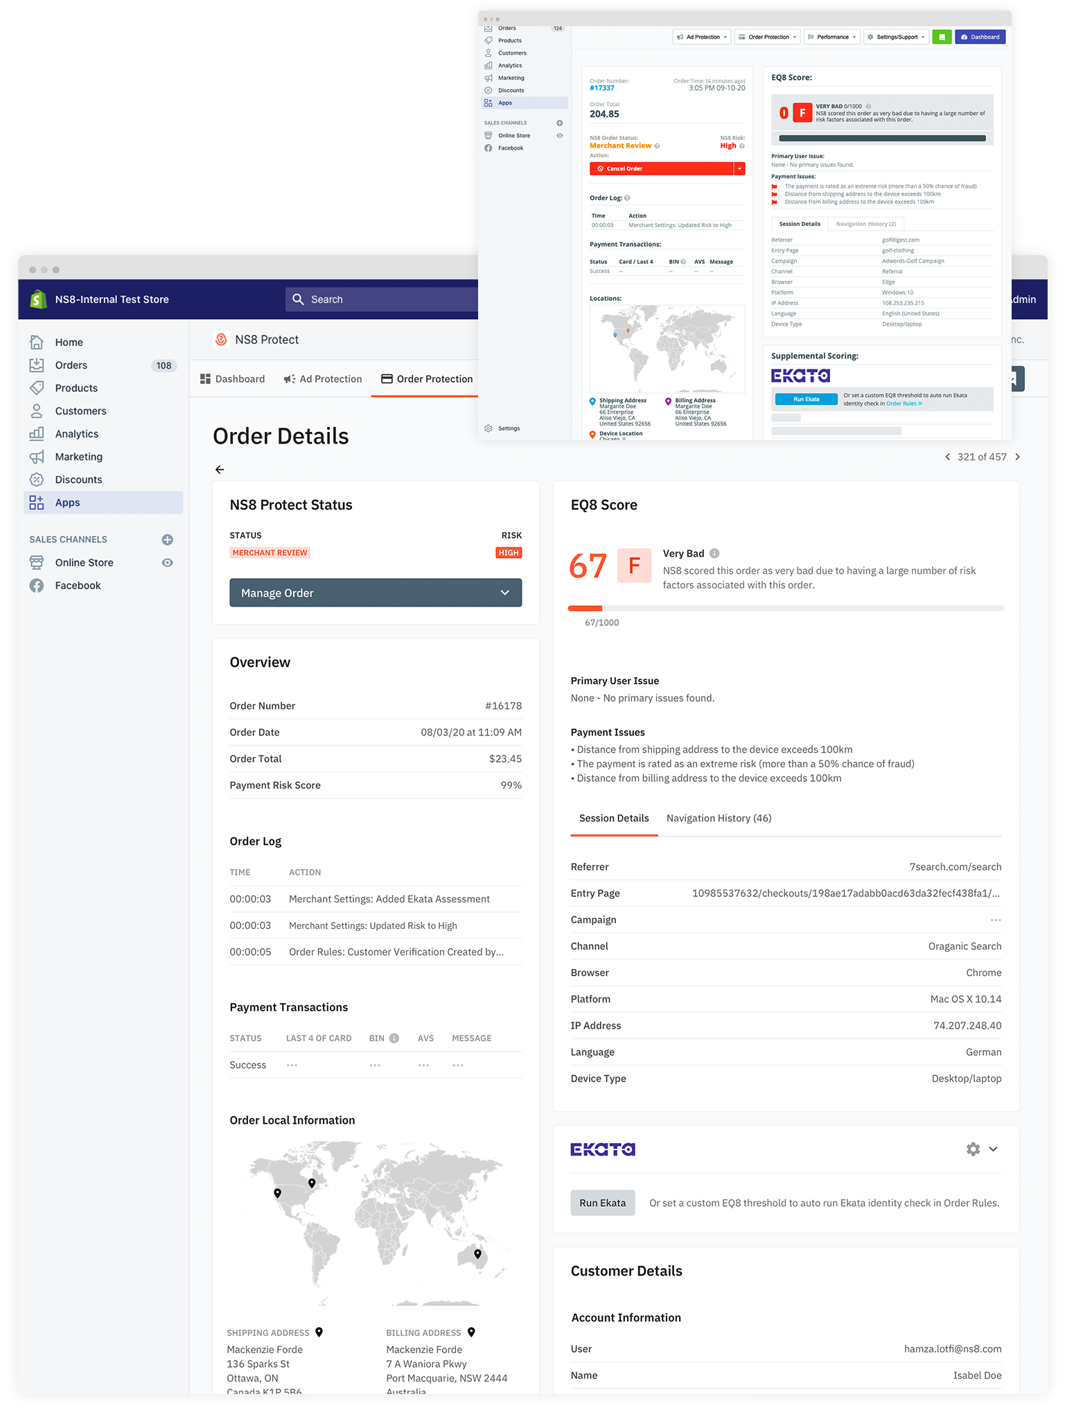The height and width of the screenshot is (1412, 1065).
Task: Click the arrow beside the red Cancel Order button
Action: 739,168
